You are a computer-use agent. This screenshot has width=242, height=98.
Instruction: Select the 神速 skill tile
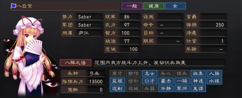[x=198, y=81]
